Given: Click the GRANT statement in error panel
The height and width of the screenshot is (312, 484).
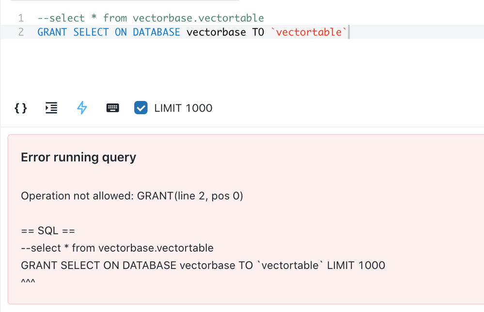Looking at the screenshot, I should pyautogui.click(x=203, y=265).
